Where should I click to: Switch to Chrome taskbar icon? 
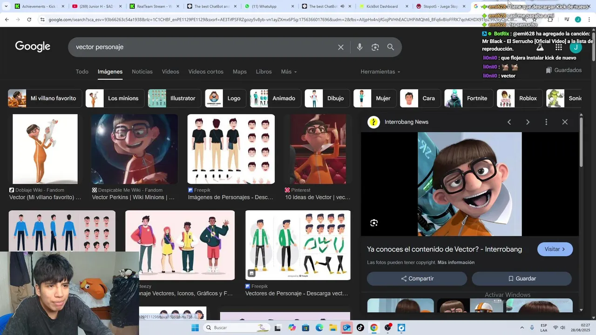coord(374,328)
